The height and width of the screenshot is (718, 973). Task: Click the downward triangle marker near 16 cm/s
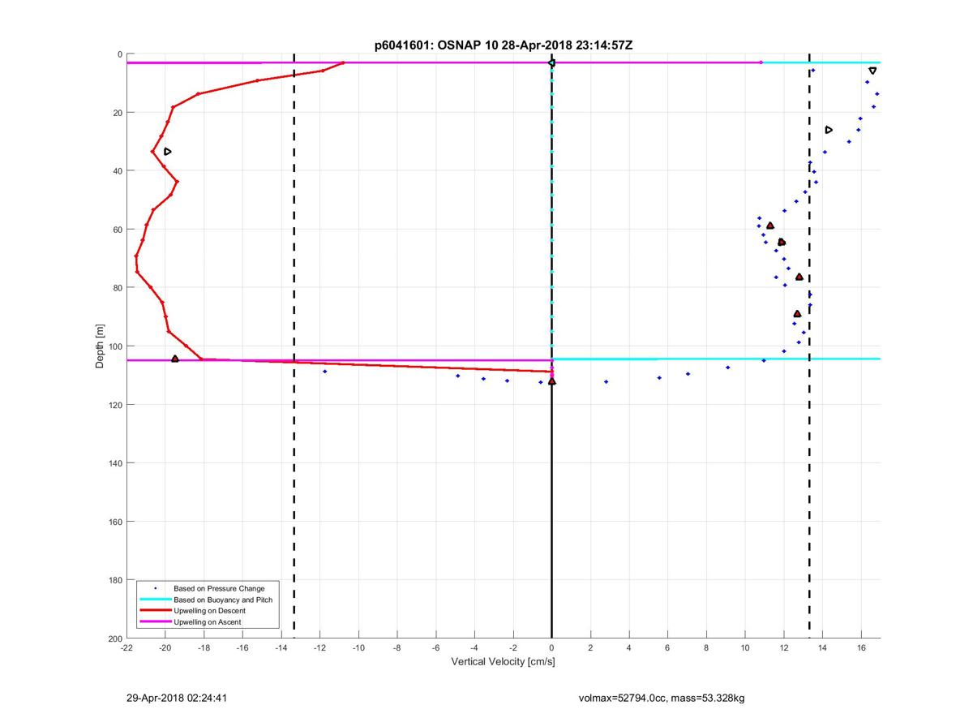click(x=872, y=71)
